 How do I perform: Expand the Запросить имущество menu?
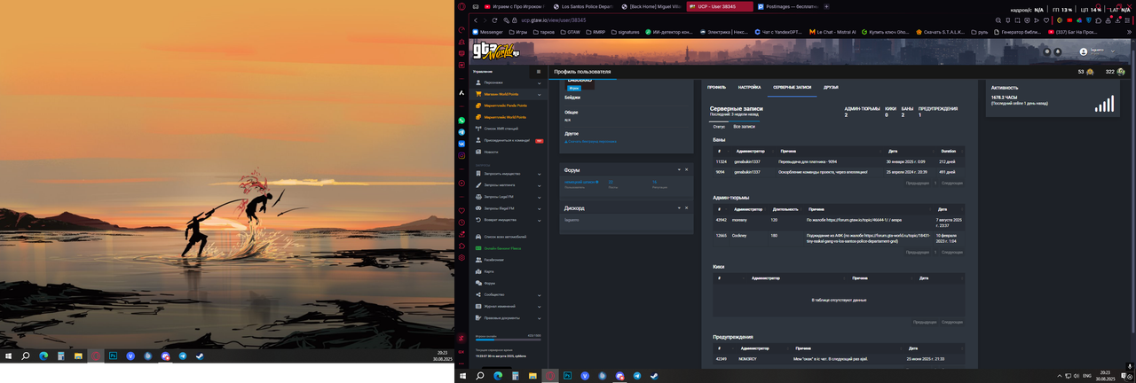click(509, 174)
